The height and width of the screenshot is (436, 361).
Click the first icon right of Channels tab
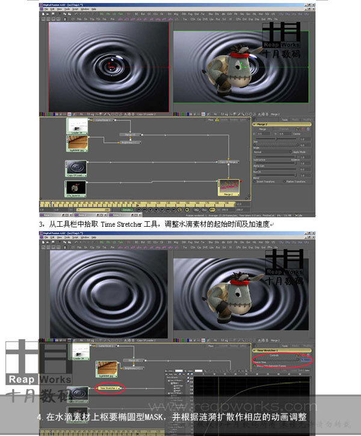(x=298, y=129)
